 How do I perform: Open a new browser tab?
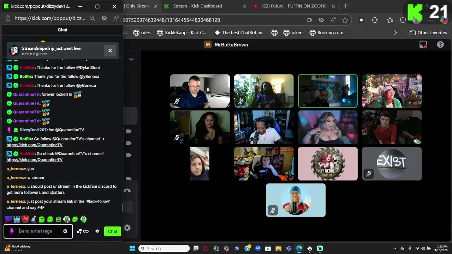pyautogui.click(x=346, y=6)
